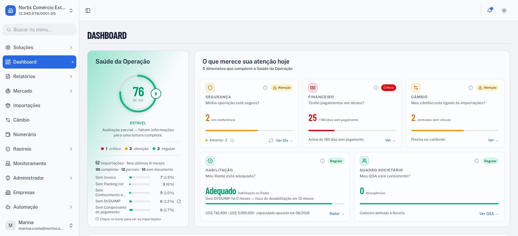518x236 pixels.
Task: Open info tooltip on the Habilitação card
Action: coord(322,161)
